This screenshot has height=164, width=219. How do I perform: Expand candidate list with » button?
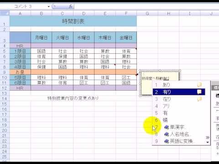pyautogui.click(x=208, y=138)
